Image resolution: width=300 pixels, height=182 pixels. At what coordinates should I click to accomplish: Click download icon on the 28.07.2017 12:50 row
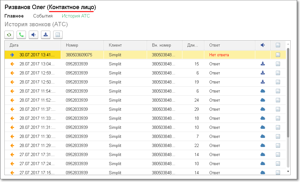[x=263, y=82]
